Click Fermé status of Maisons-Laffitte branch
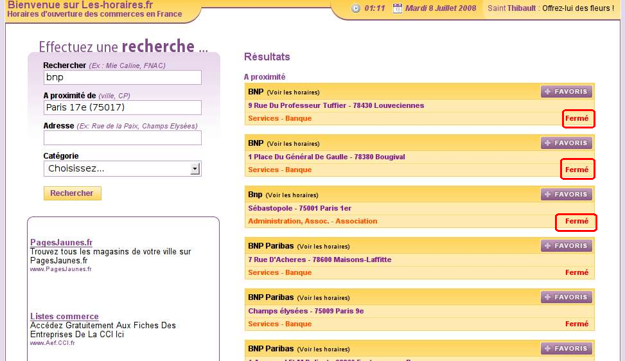Viewport: 625px width, 361px height. [x=577, y=272]
